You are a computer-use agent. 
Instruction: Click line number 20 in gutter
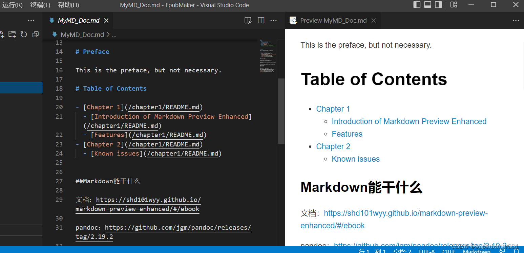(x=59, y=107)
